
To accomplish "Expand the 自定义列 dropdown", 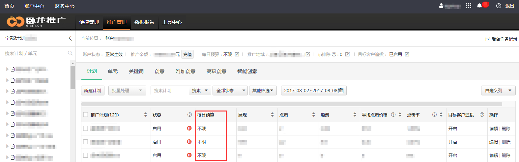I will 498,91.
